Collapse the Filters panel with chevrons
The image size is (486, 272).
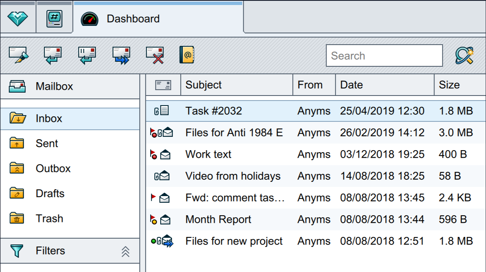click(x=125, y=251)
